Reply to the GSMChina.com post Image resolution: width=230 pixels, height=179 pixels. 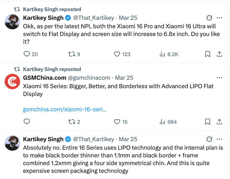27,122
